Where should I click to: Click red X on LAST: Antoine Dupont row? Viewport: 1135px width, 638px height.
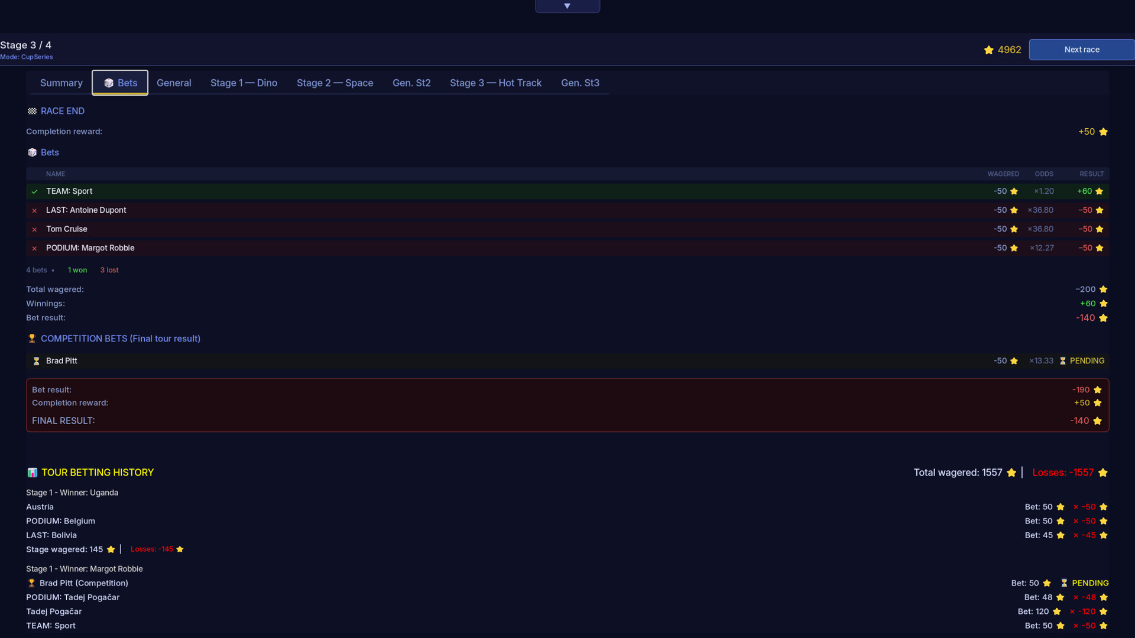(x=34, y=210)
